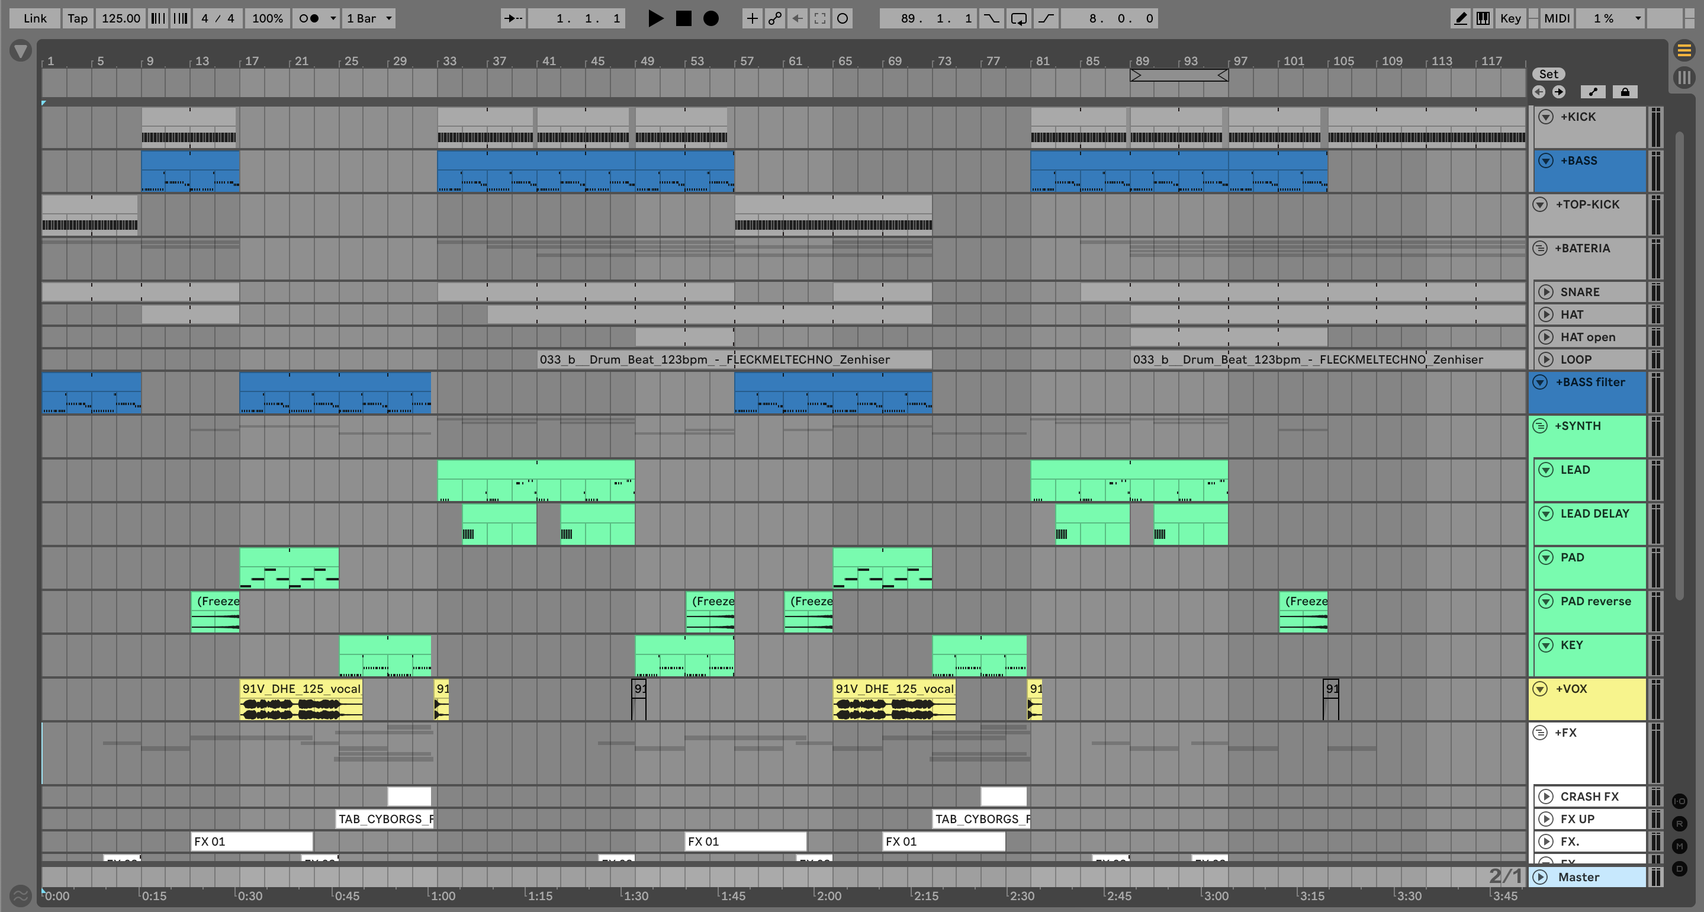Switch to Session view selector icon
The width and height of the screenshot is (1704, 912).
pyautogui.click(x=1683, y=78)
